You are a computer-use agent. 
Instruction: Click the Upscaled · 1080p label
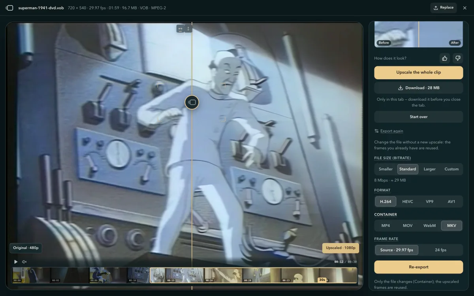pyautogui.click(x=340, y=248)
